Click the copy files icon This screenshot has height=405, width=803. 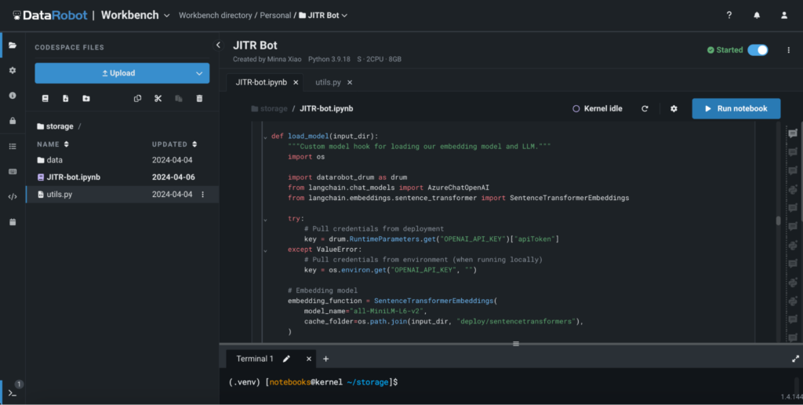click(x=138, y=98)
